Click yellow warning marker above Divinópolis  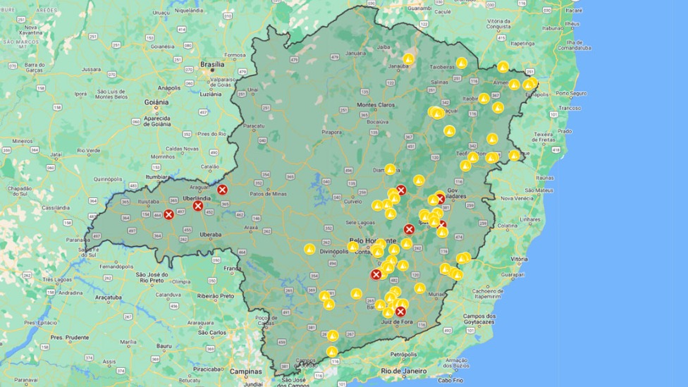(309, 249)
